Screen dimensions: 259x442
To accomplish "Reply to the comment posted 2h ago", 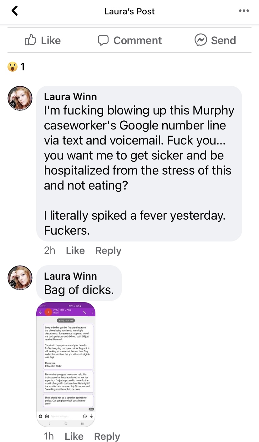I will pyautogui.click(x=108, y=251).
